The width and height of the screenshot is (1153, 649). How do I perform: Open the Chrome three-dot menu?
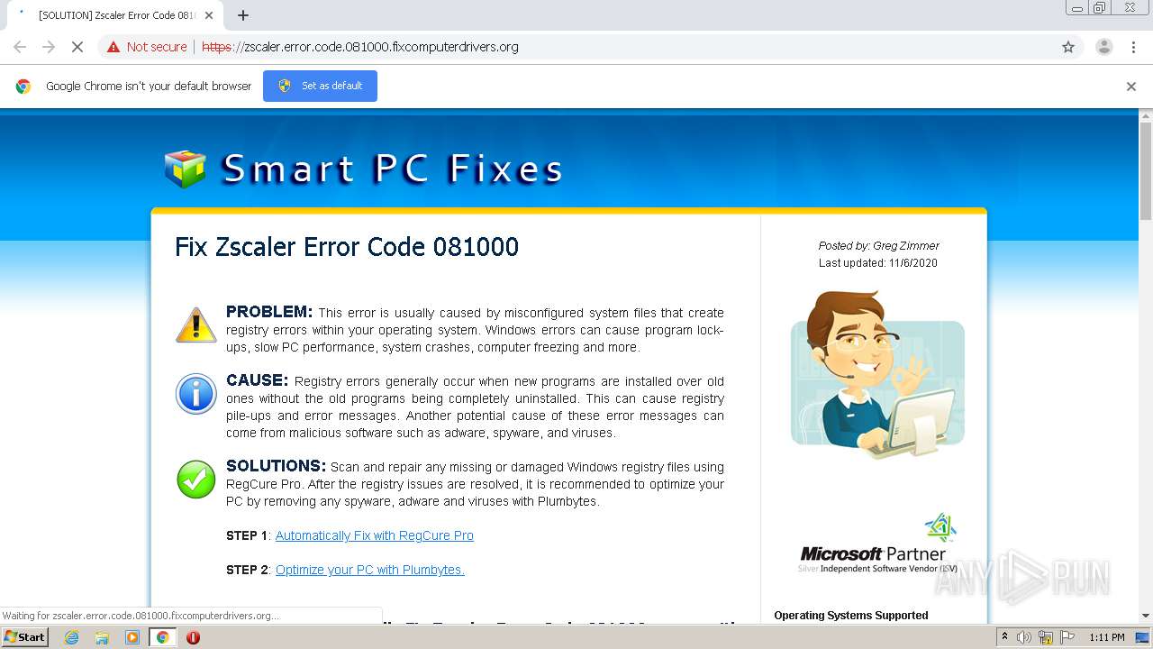click(x=1133, y=47)
